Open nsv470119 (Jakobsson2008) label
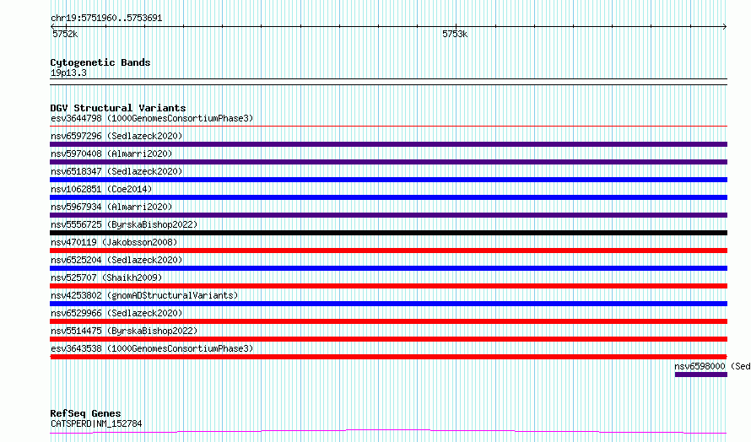 (x=114, y=242)
